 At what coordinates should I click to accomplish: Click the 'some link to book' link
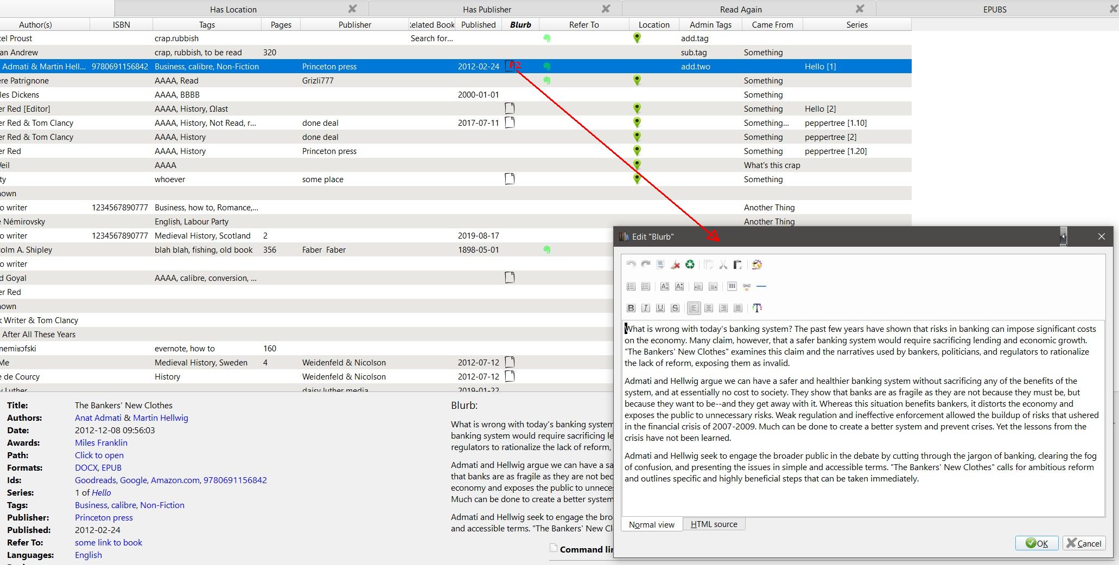tap(109, 542)
